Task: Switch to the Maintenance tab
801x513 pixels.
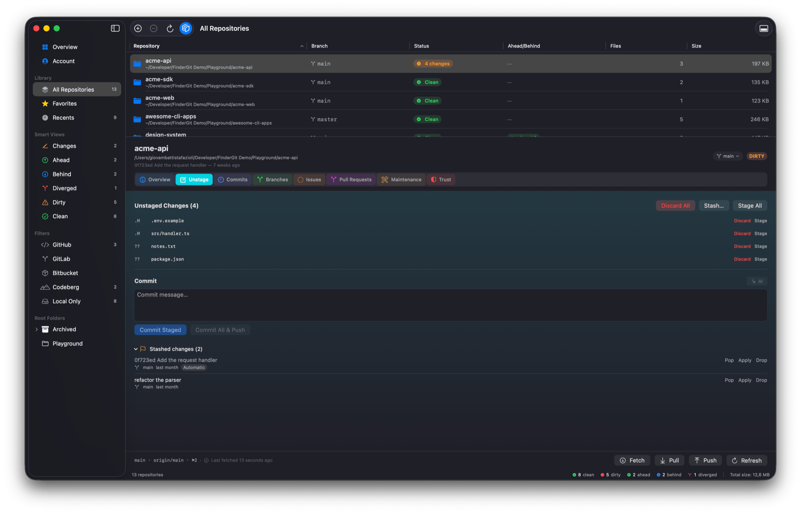Action: tap(401, 180)
